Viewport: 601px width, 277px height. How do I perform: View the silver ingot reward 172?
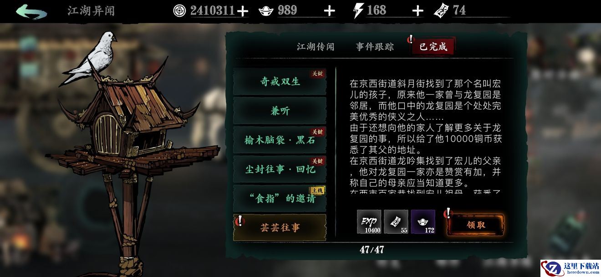[423, 222]
